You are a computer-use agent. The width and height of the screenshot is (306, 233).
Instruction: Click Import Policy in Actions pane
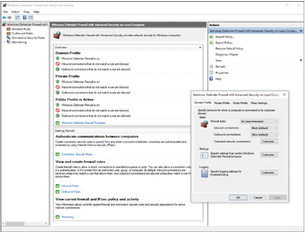[225, 37]
